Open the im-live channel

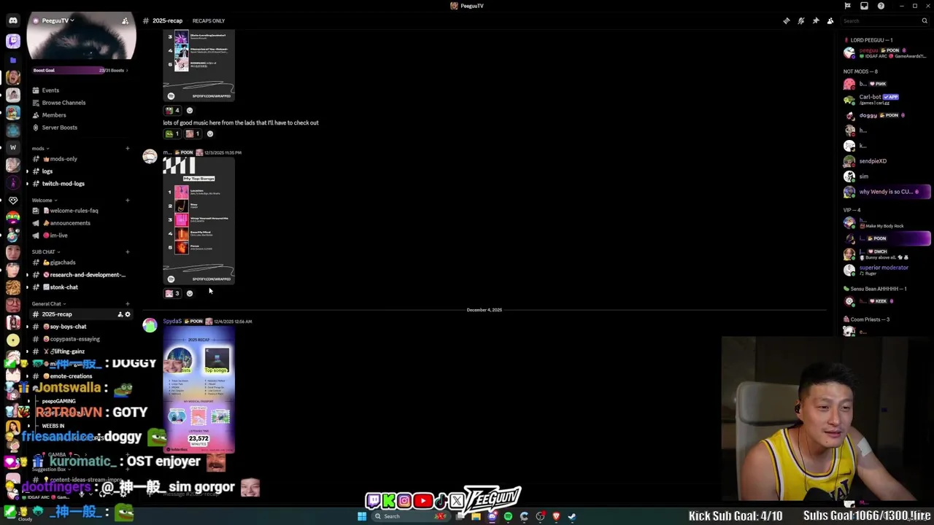(58, 236)
